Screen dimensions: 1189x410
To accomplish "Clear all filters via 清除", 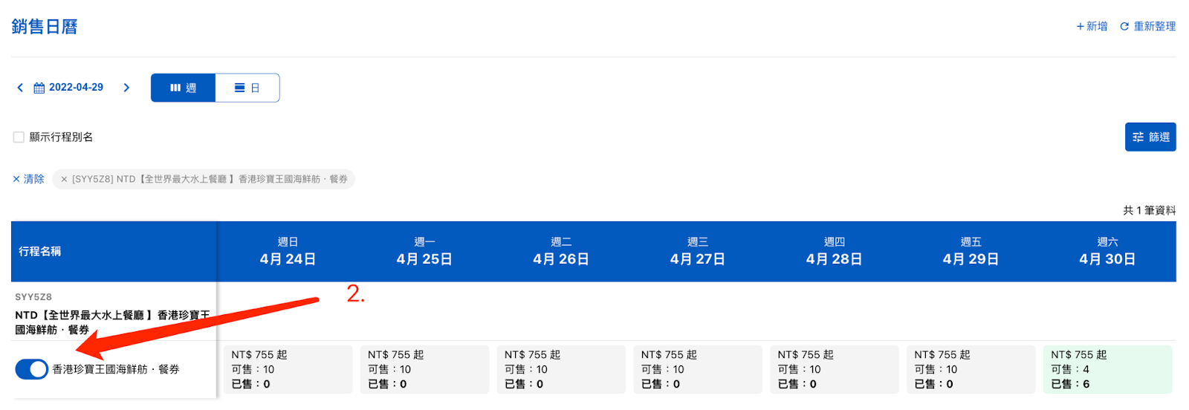I will [28, 179].
